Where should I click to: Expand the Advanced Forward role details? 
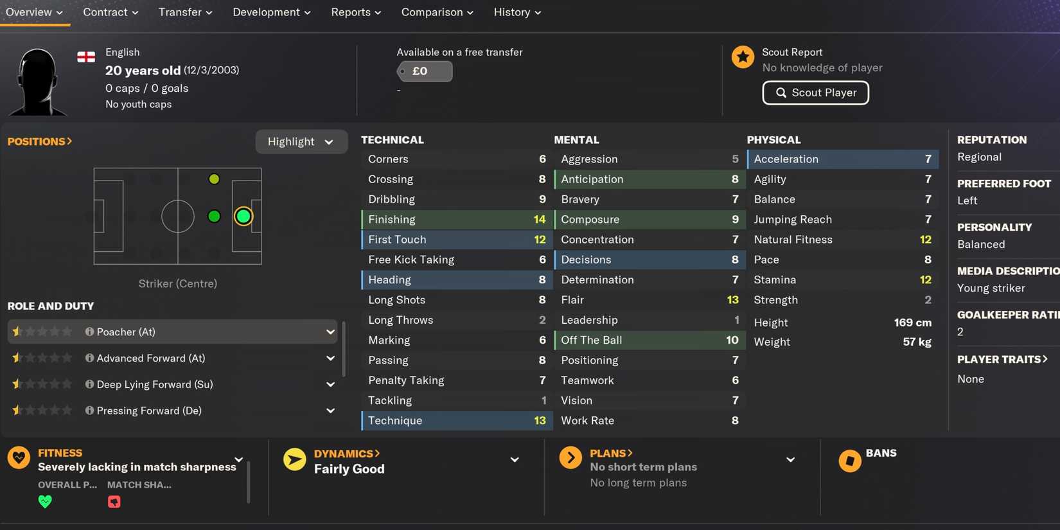point(330,358)
